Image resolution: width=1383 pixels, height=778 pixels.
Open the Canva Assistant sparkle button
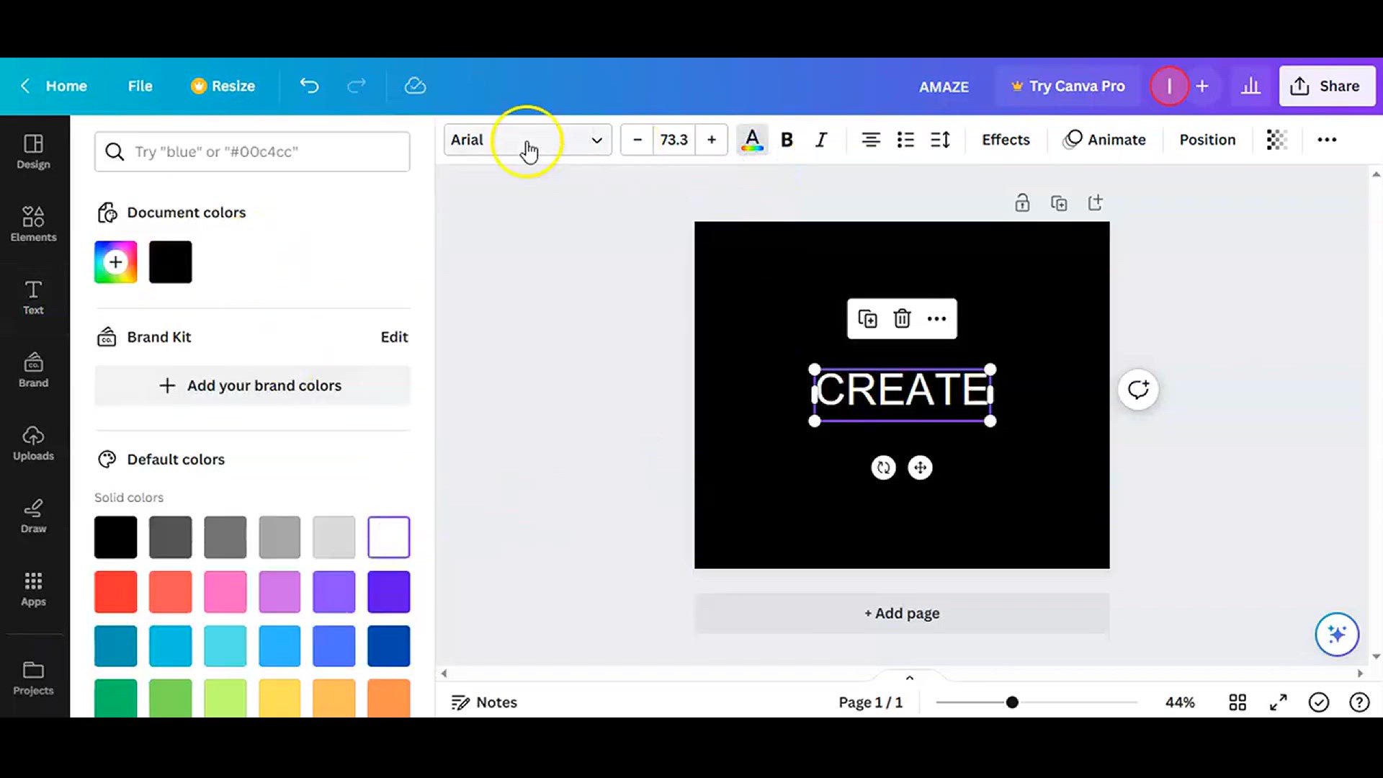pyautogui.click(x=1337, y=634)
